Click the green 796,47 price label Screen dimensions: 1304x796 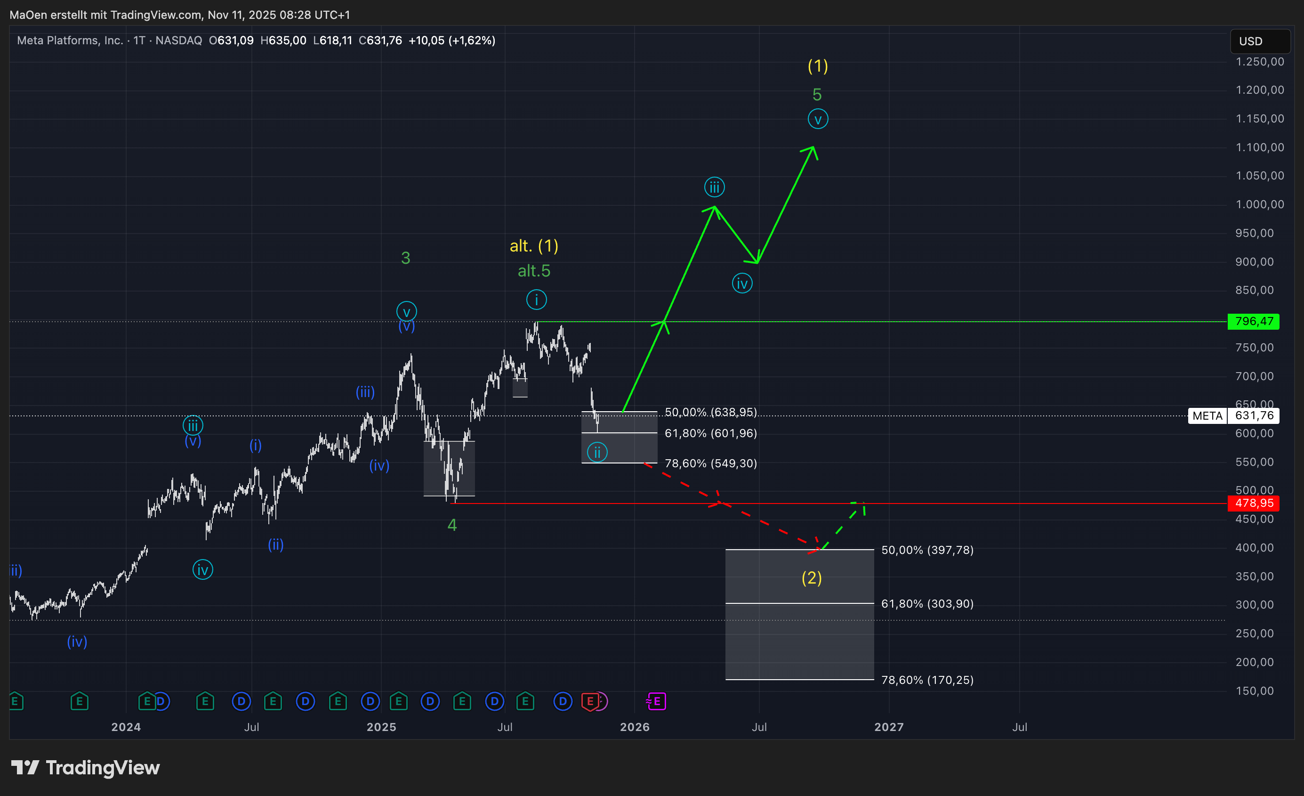[1253, 322]
